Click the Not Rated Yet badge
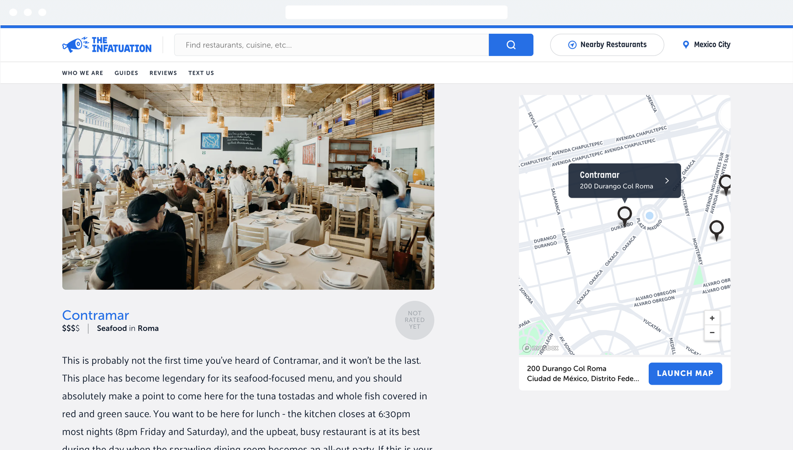Screen dimensions: 793x450 coord(415,320)
